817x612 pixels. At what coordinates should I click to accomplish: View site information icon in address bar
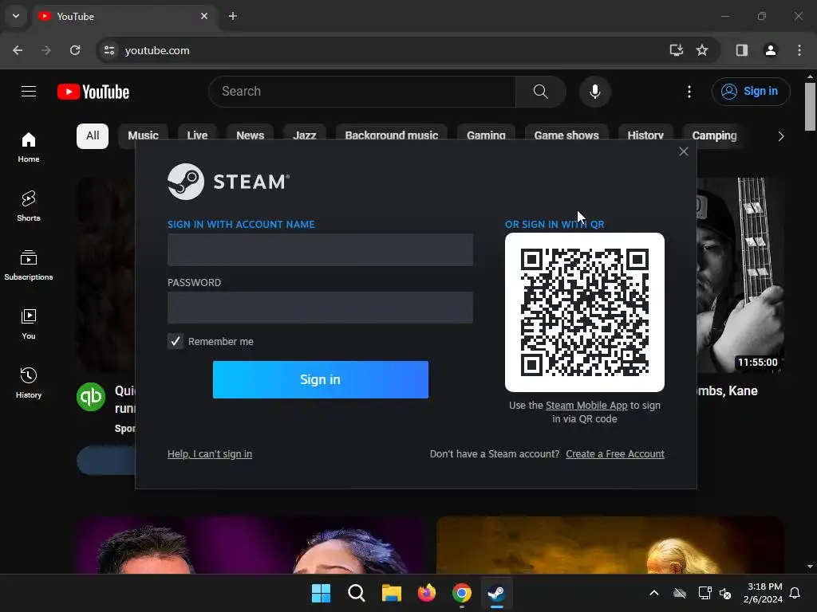[x=109, y=50]
